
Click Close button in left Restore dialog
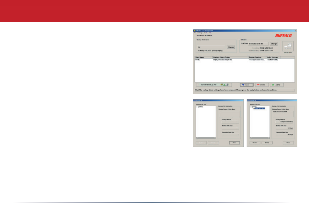click(x=234, y=143)
